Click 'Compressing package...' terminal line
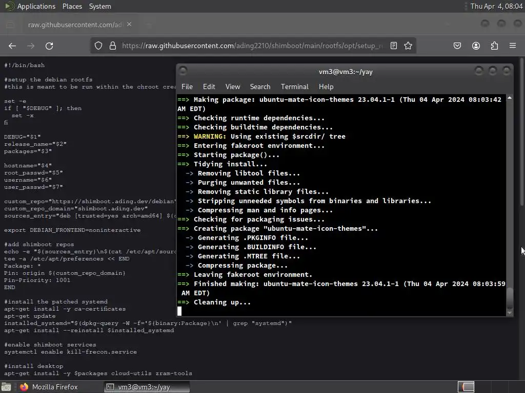The height and width of the screenshot is (393, 525). click(x=243, y=266)
